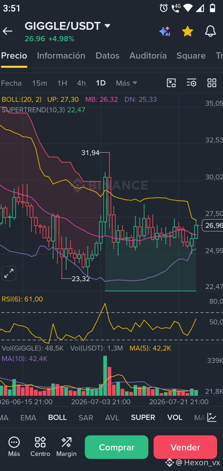Tap the Wi-Fi signal status icon
This screenshot has width=223, height=471.
tap(188, 8)
